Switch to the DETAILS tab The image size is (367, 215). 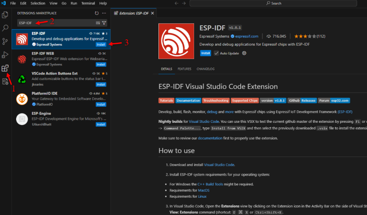(167, 69)
